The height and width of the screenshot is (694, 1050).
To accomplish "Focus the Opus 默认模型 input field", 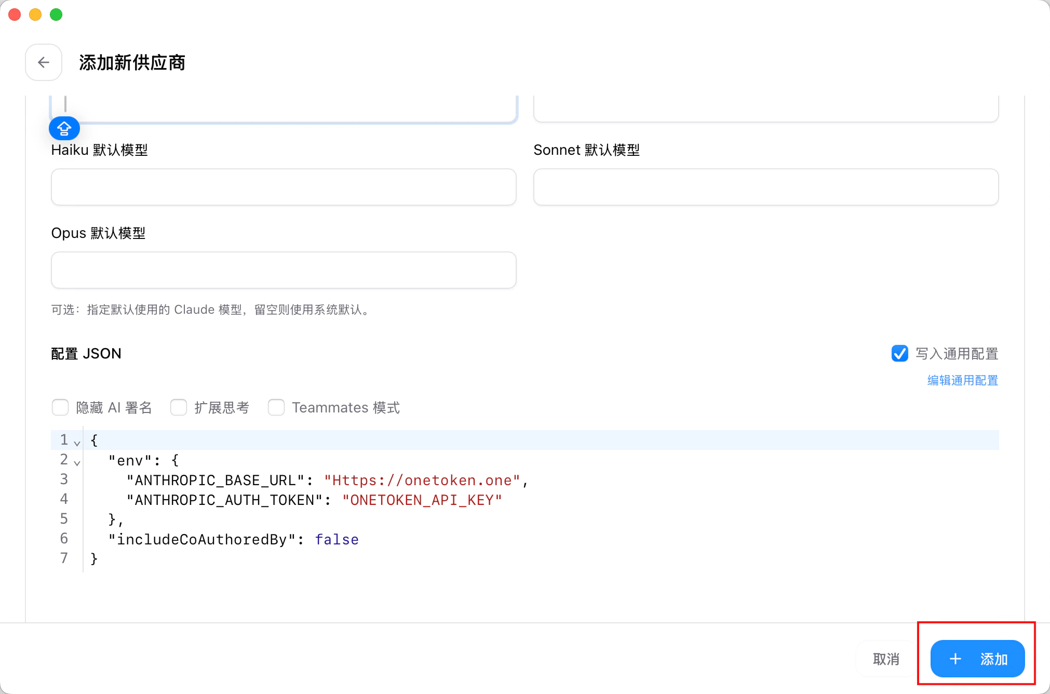I will coord(284,270).
